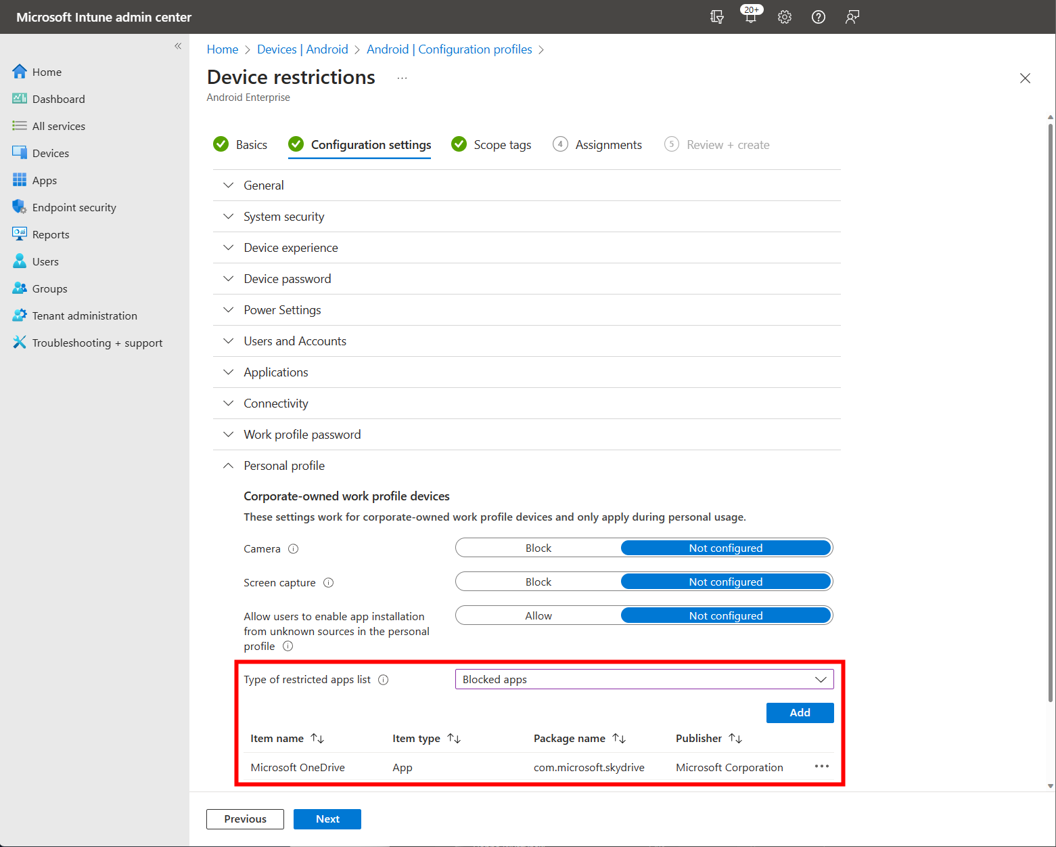Viewport: 1056px width, 847px height.
Task: Collapse the left navigation sidebar
Action: pyautogui.click(x=178, y=46)
